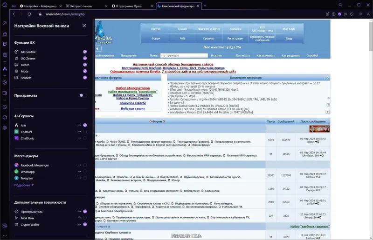Image resolution: width=373 pixels, height=240 pixels.
Task: Enable ChatGPT in the sidebar
Action: pyautogui.click(x=85, y=132)
